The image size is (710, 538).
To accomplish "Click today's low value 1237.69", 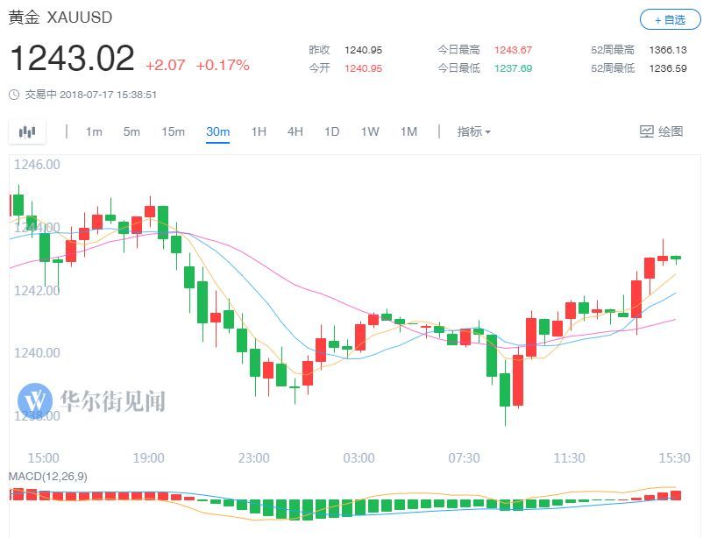I will [513, 68].
